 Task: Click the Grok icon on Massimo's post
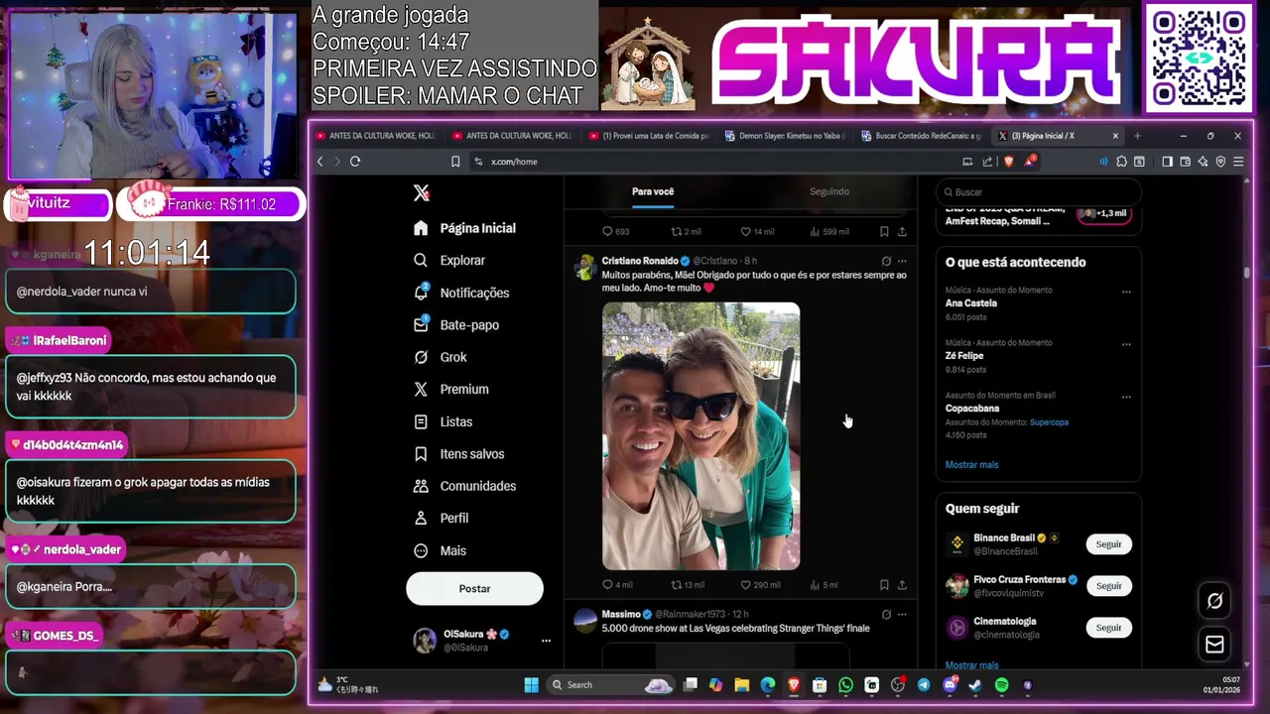(886, 615)
